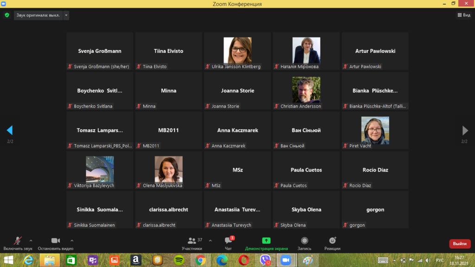Expand the arrow next to Участники
The height and width of the screenshot is (267, 475).
(210, 241)
